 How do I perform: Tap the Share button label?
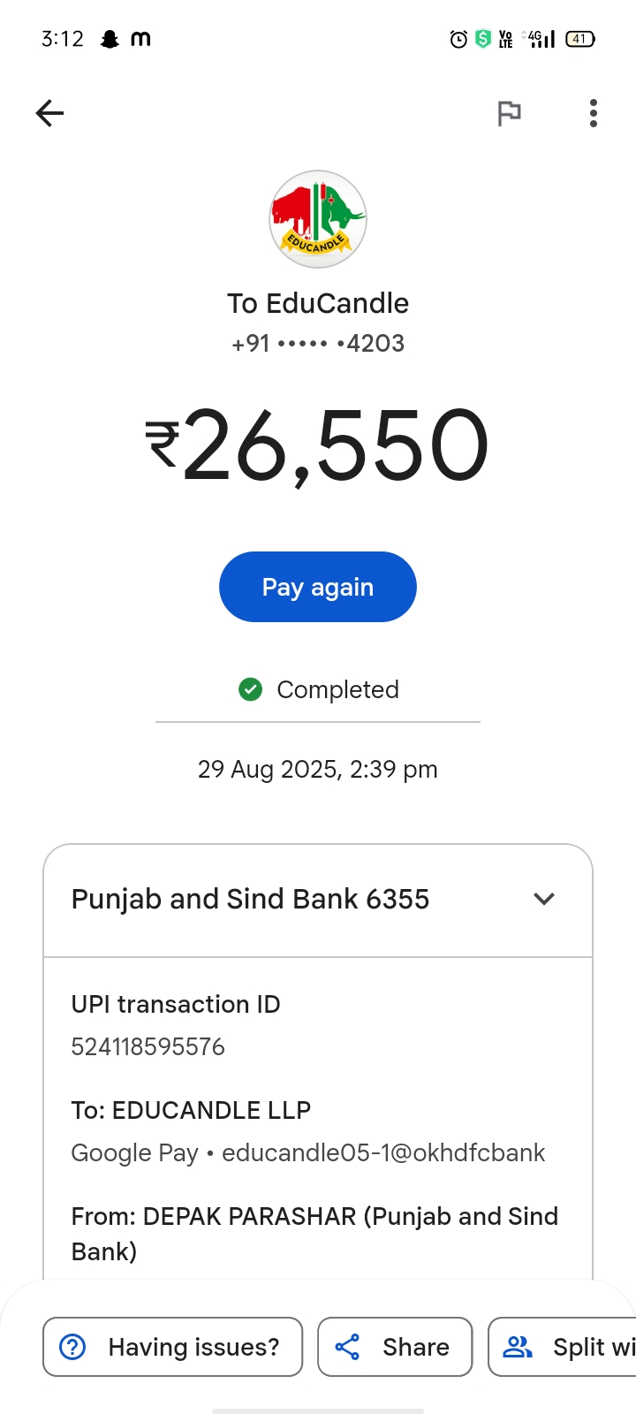point(416,1347)
